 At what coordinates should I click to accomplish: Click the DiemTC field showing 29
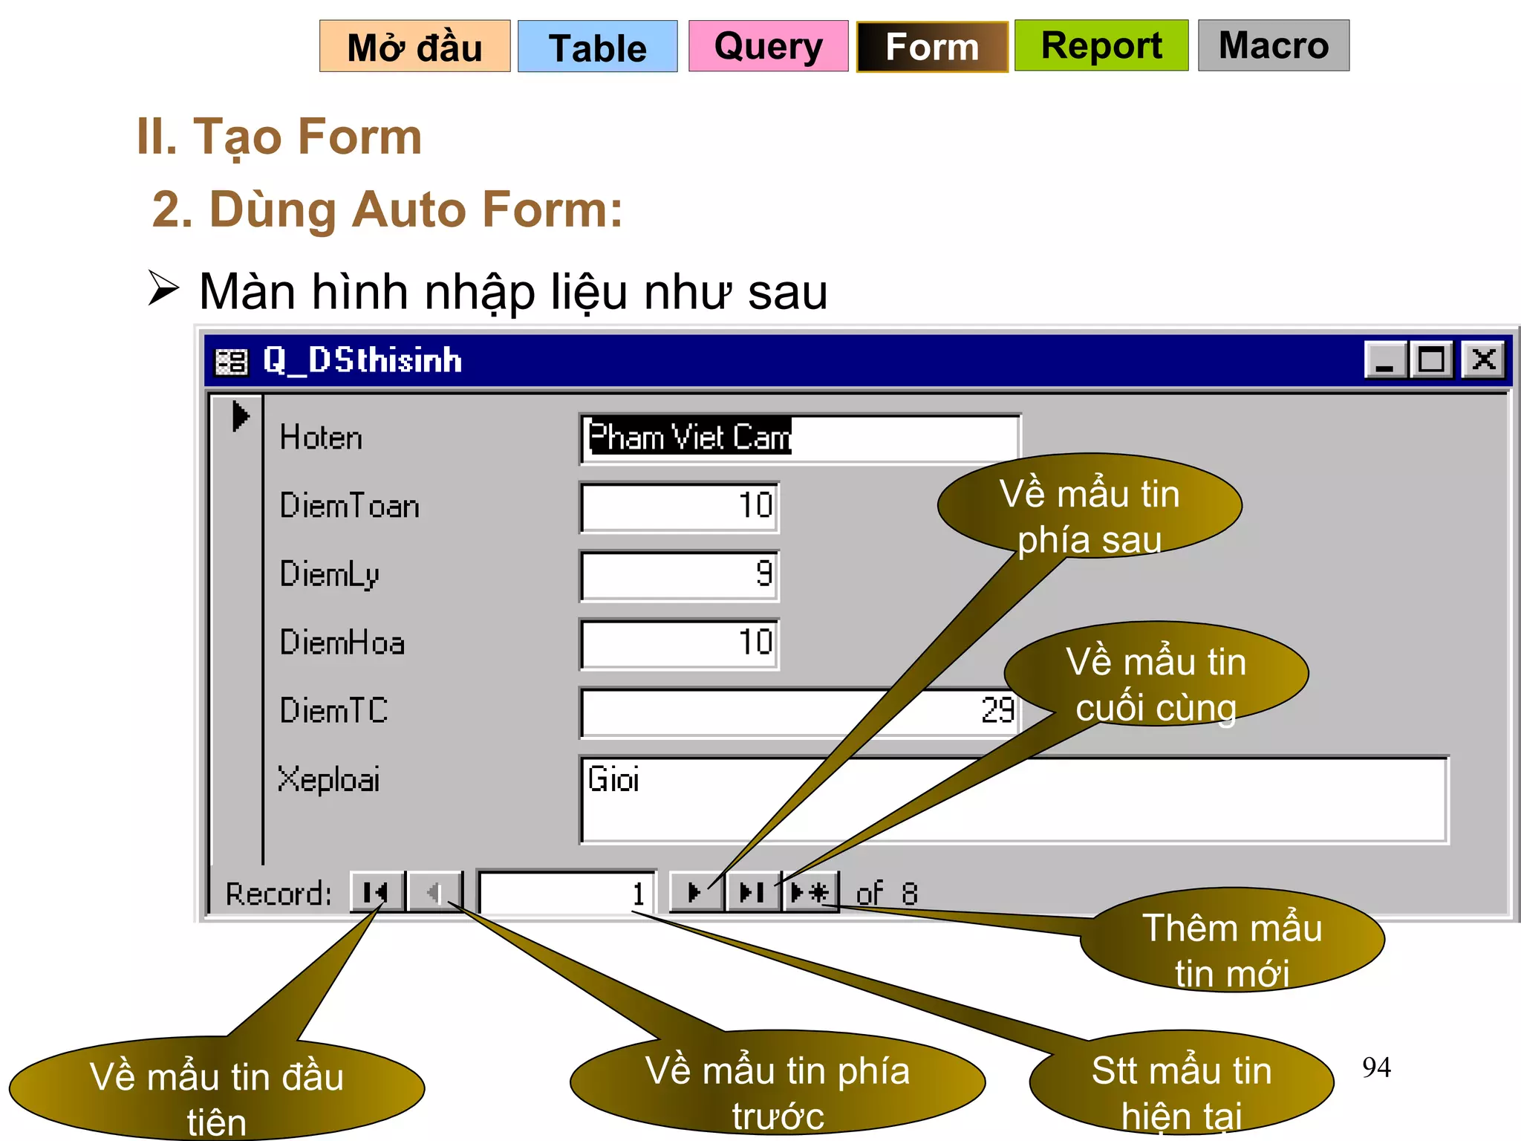[800, 712]
